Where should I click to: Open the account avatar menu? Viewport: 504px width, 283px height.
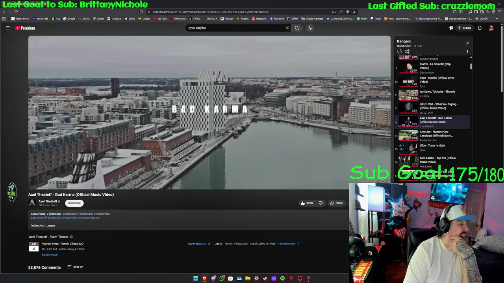pyautogui.click(x=491, y=28)
